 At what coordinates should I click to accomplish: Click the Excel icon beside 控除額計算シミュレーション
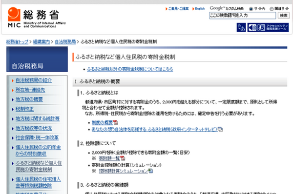click(x=150, y=171)
